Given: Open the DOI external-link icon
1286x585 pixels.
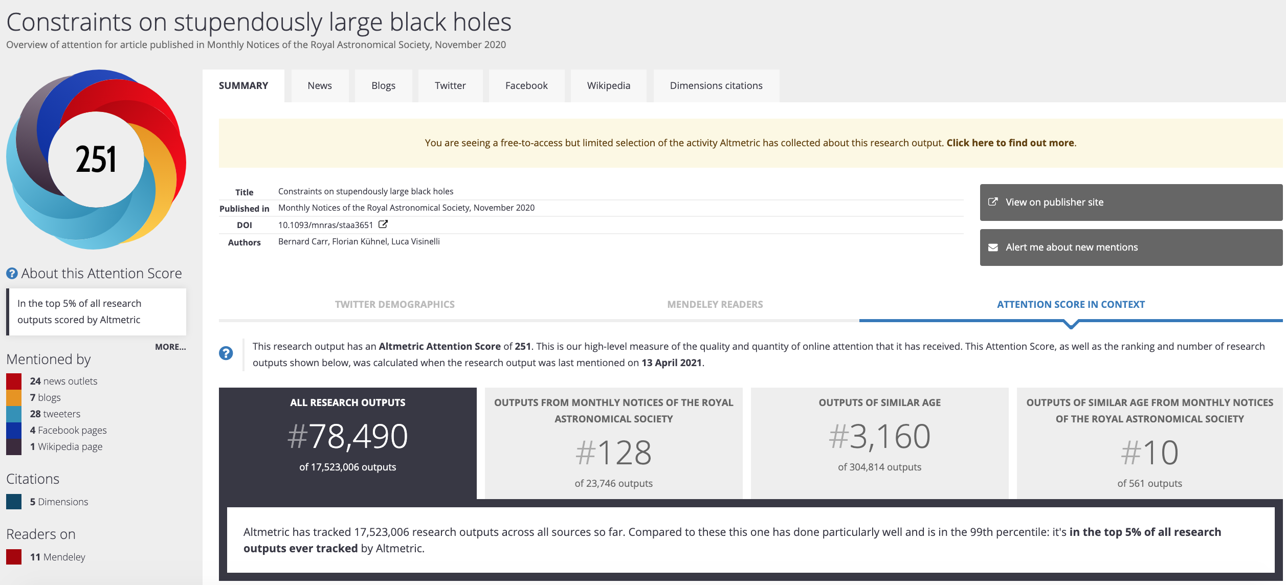Looking at the screenshot, I should [383, 224].
